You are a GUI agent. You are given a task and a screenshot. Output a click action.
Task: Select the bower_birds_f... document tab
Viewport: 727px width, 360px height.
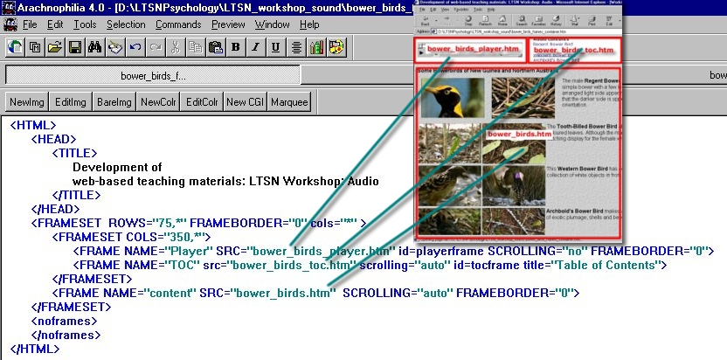pyautogui.click(x=153, y=76)
